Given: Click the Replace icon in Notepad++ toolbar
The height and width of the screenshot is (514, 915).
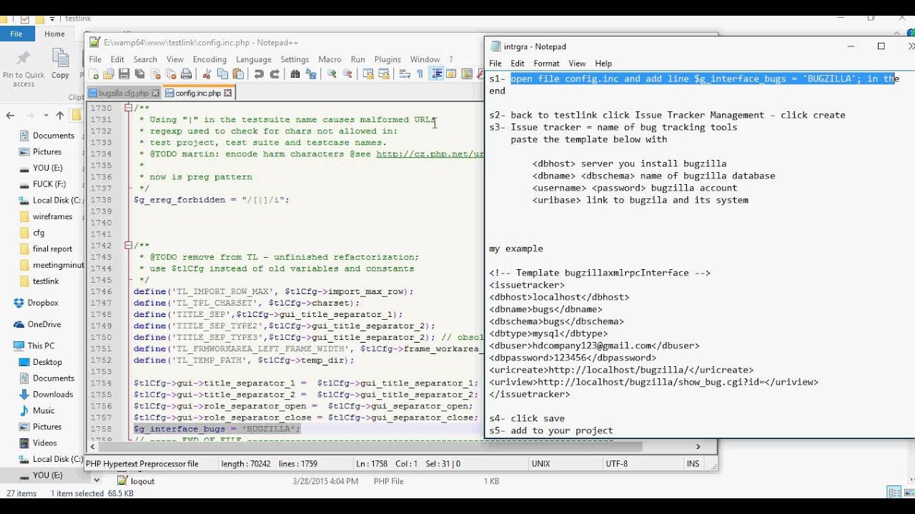Looking at the screenshot, I should click(311, 74).
